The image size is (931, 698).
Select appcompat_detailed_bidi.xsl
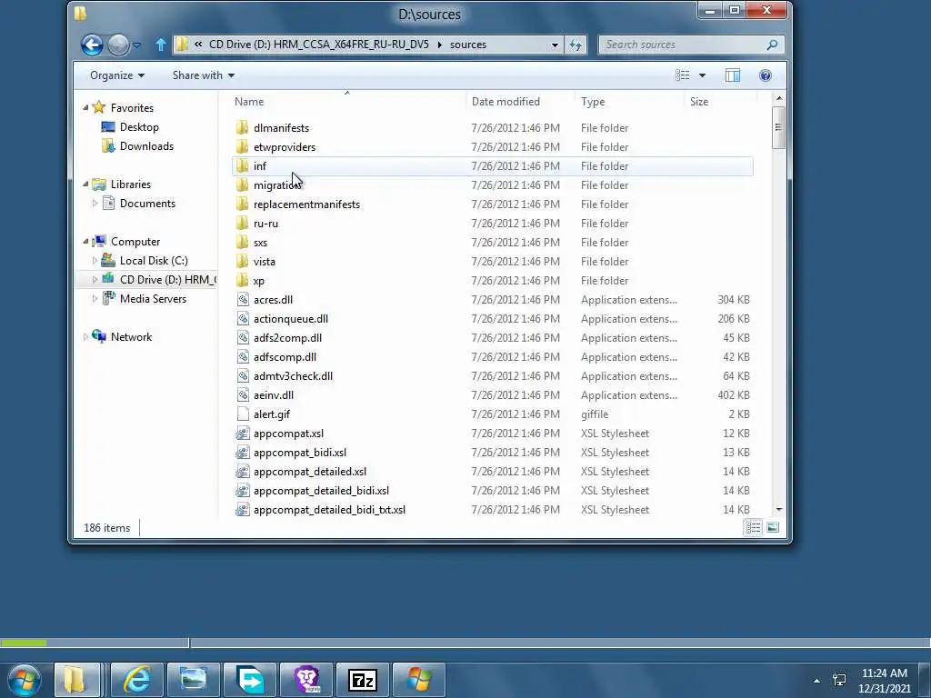click(321, 491)
